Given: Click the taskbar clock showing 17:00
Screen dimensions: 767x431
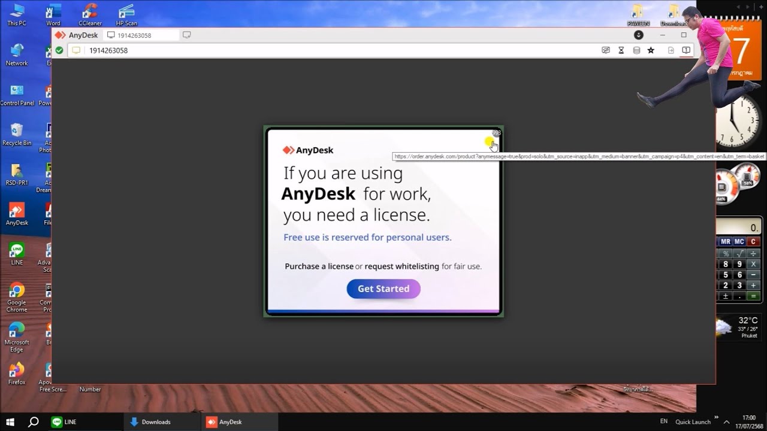Looking at the screenshot, I should [749, 421].
